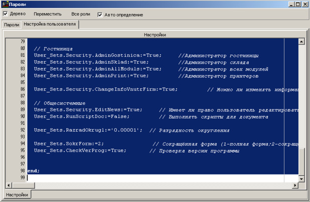Open the bottom "Настройки" tab
The image size is (310, 202).
(18, 194)
